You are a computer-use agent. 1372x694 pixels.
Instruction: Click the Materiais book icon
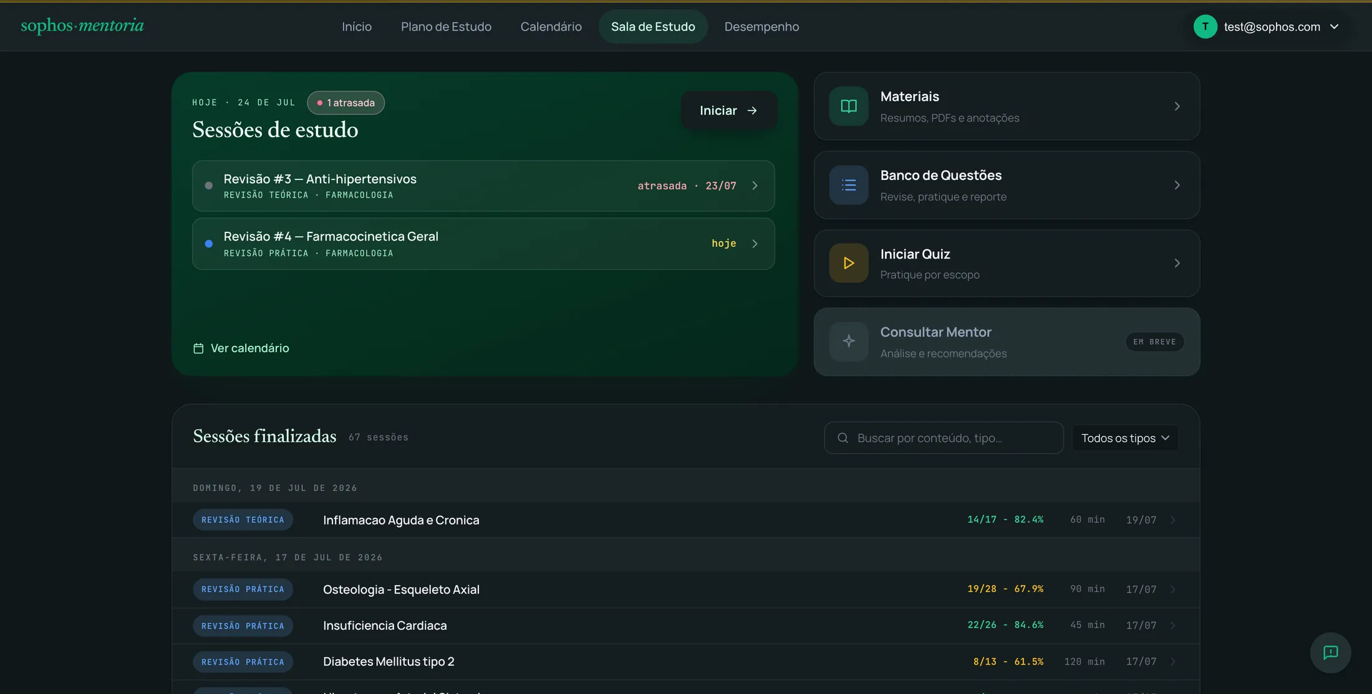click(849, 107)
